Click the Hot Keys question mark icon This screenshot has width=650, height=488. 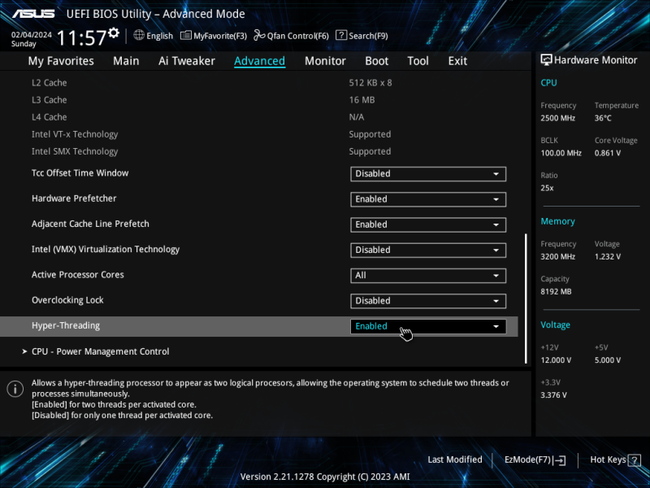pos(635,460)
